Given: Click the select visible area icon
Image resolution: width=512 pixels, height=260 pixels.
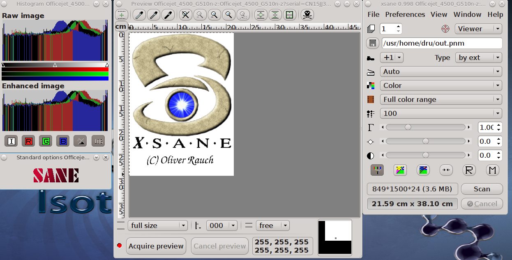Looking at the screenshot, I should tap(289, 15).
